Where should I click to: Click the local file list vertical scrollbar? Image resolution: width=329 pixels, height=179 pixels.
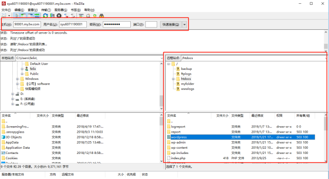click(161, 138)
